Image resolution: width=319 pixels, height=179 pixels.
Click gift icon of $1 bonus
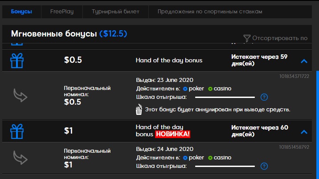[17, 131]
